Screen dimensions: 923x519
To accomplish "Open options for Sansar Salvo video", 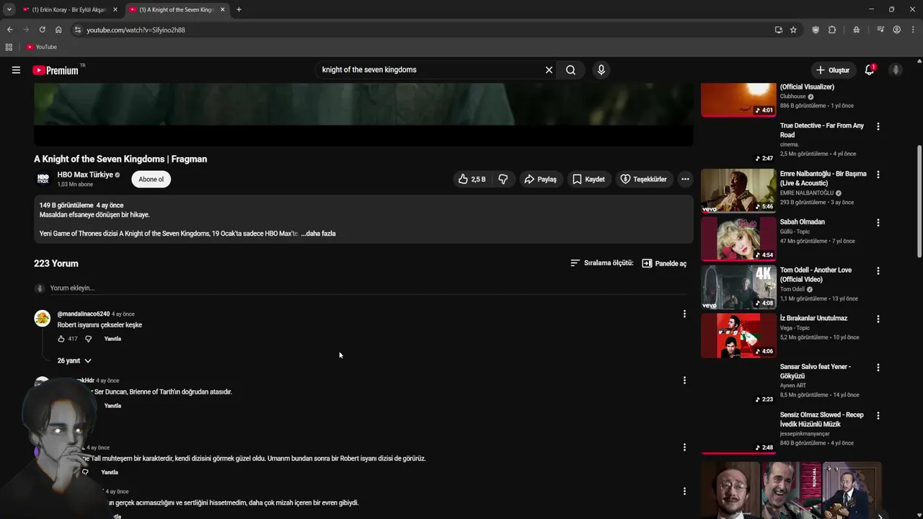I will [878, 368].
